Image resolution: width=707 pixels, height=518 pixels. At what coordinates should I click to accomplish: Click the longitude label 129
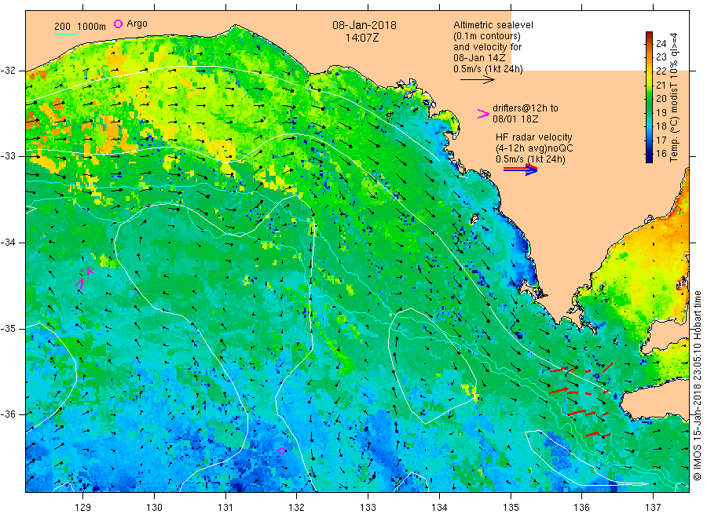point(83,508)
